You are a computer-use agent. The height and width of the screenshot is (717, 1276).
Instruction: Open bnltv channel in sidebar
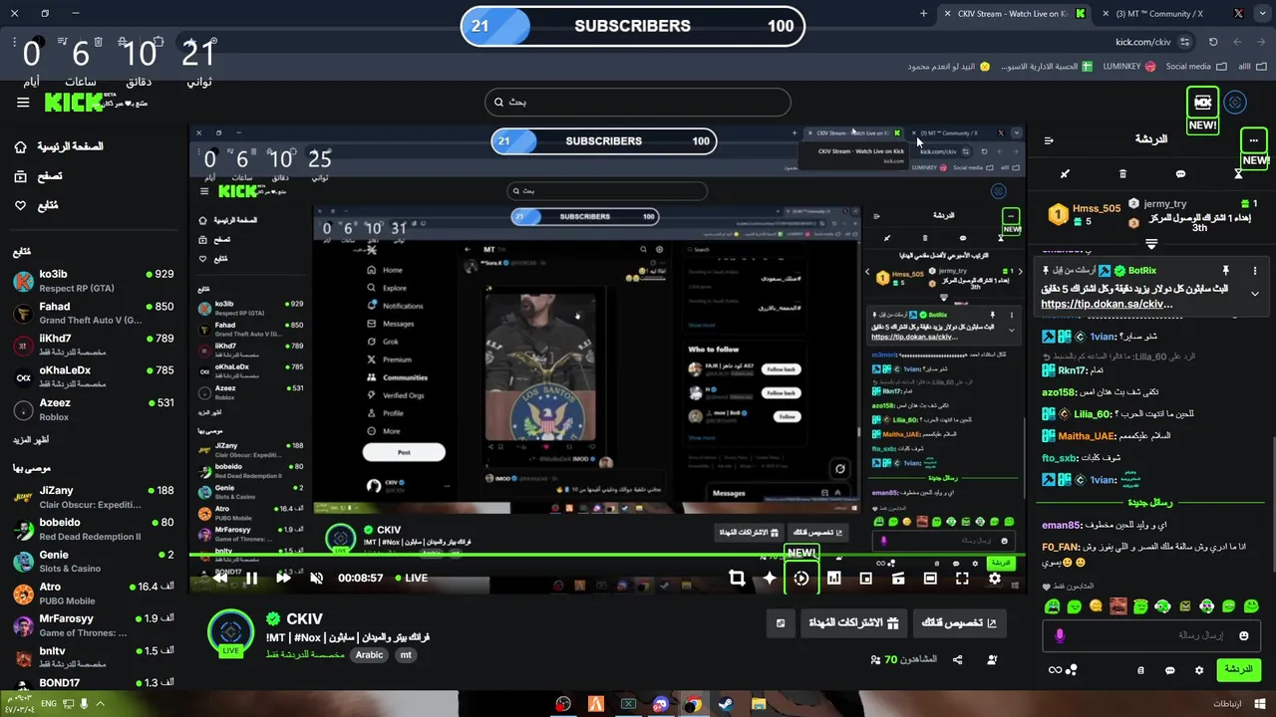tap(94, 657)
